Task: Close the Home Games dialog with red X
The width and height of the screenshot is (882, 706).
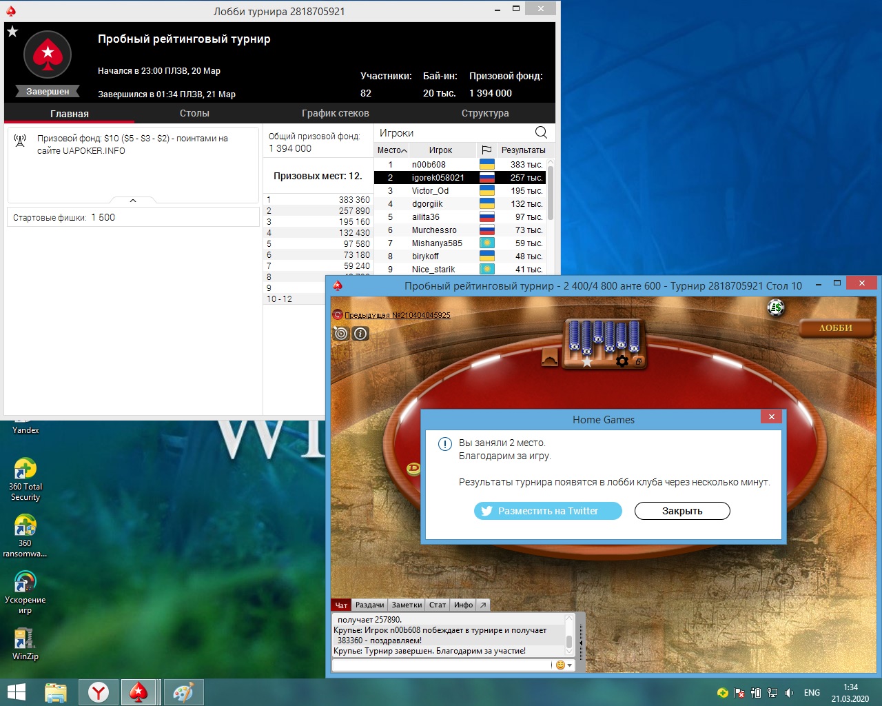Action: (772, 416)
